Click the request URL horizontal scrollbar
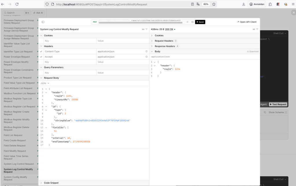The height and width of the screenshot is (186, 296). pyautogui.click(x=141, y=23)
